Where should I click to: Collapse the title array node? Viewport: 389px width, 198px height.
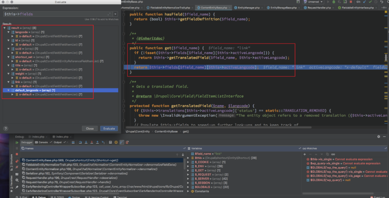(x=8, y=66)
